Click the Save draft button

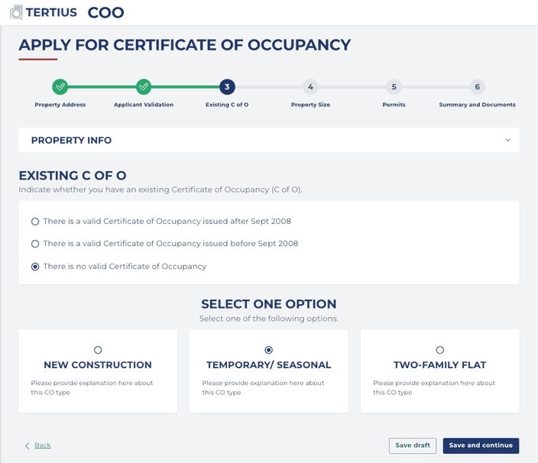point(413,445)
